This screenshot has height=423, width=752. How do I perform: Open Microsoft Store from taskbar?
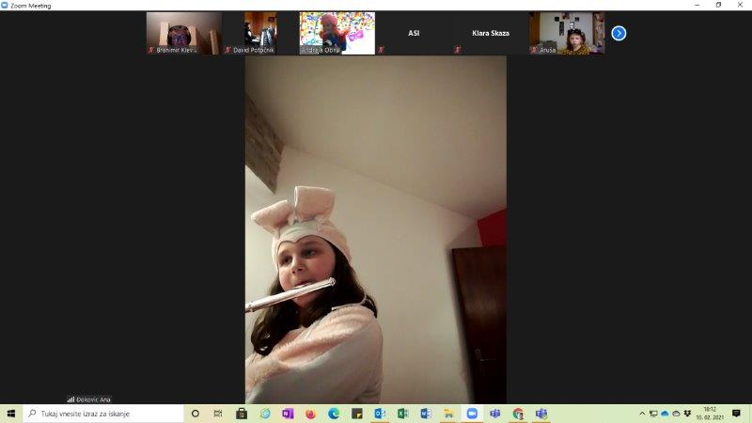pyautogui.click(x=242, y=414)
